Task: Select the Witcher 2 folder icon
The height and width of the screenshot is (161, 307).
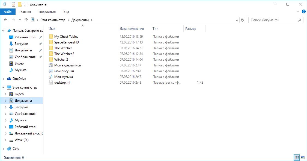Action: point(51,59)
